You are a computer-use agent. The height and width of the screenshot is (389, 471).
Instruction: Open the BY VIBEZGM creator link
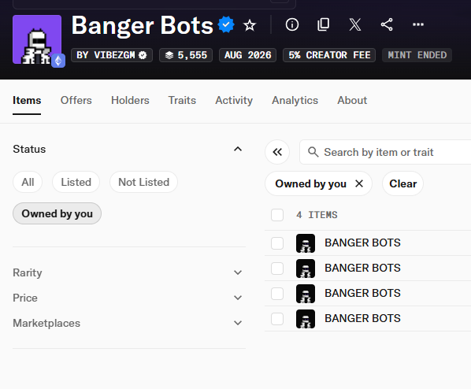coord(112,55)
